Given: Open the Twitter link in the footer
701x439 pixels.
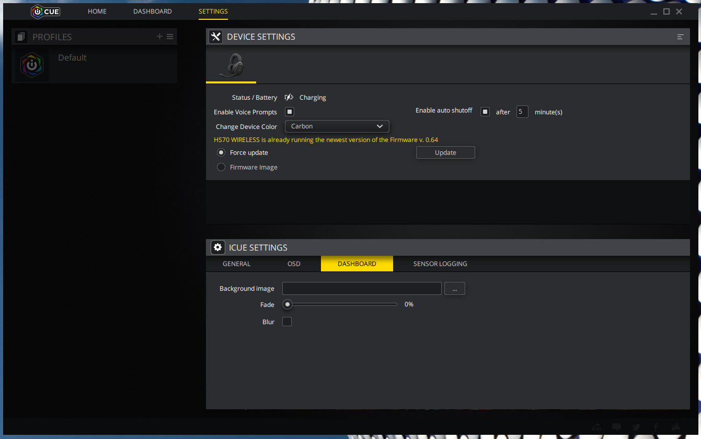Looking at the screenshot, I should point(636,427).
